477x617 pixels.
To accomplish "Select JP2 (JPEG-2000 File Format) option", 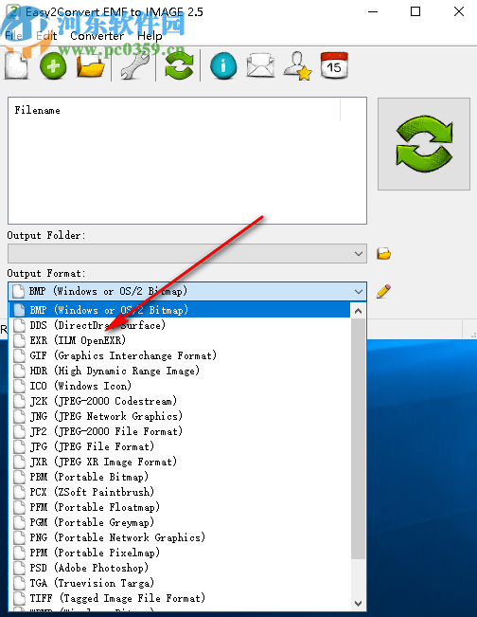I will pyautogui.click(x=180, y=431).
